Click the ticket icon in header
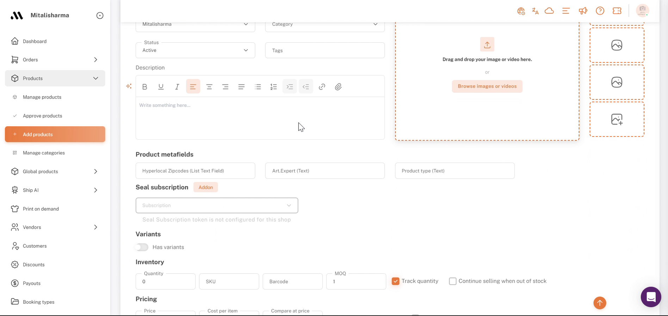 (x=617, y=11)
